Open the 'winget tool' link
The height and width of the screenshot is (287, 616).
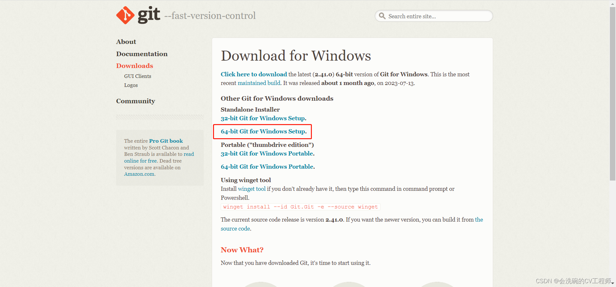click(252, 189)
